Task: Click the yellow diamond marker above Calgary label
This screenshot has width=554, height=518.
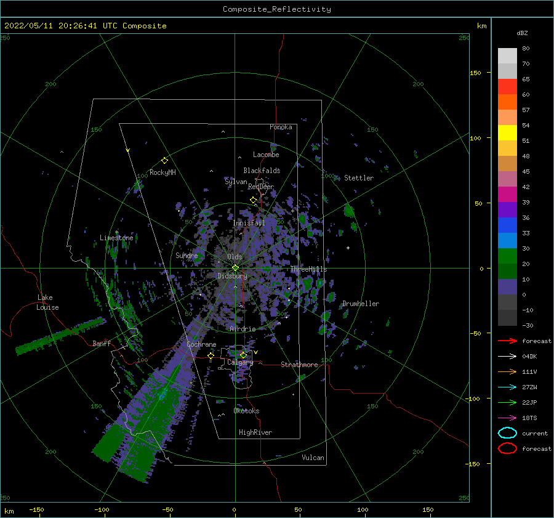Action: [x=243, y=355]
